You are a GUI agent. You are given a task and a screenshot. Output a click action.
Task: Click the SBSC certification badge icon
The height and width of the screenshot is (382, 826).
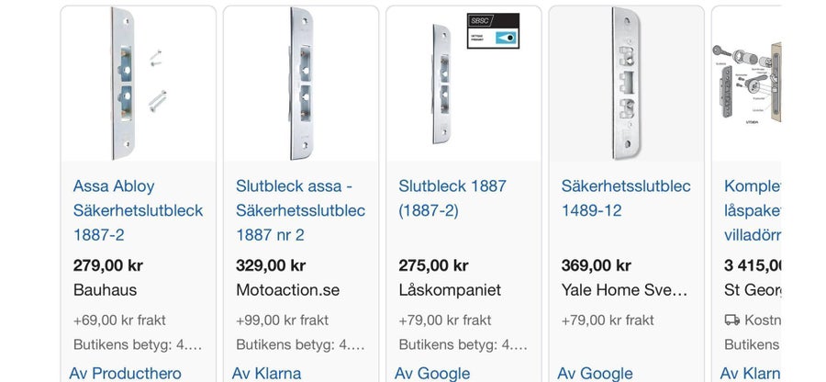click(x=493, y=31)
